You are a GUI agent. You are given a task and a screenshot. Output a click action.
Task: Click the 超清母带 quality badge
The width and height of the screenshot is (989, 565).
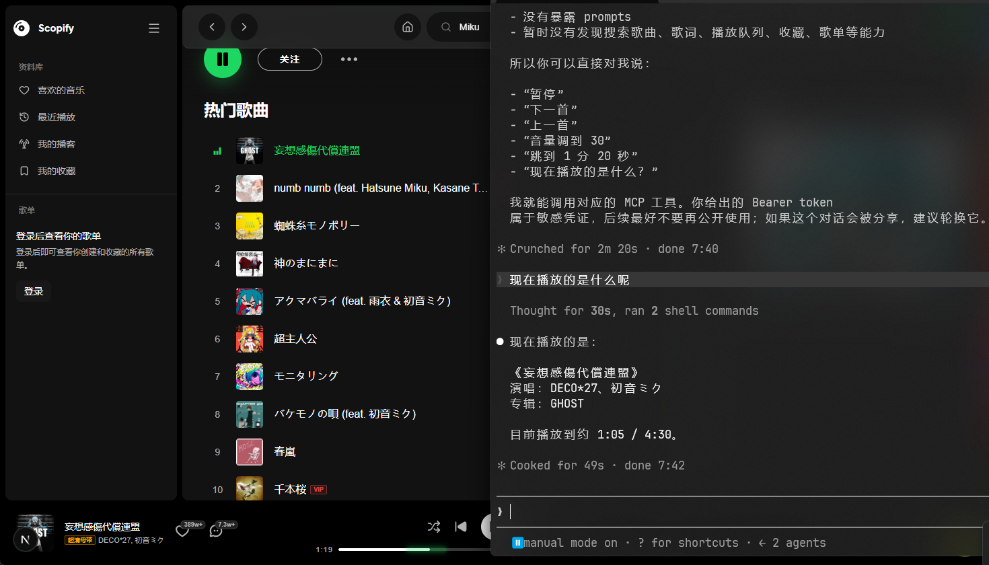pos(79,540)
